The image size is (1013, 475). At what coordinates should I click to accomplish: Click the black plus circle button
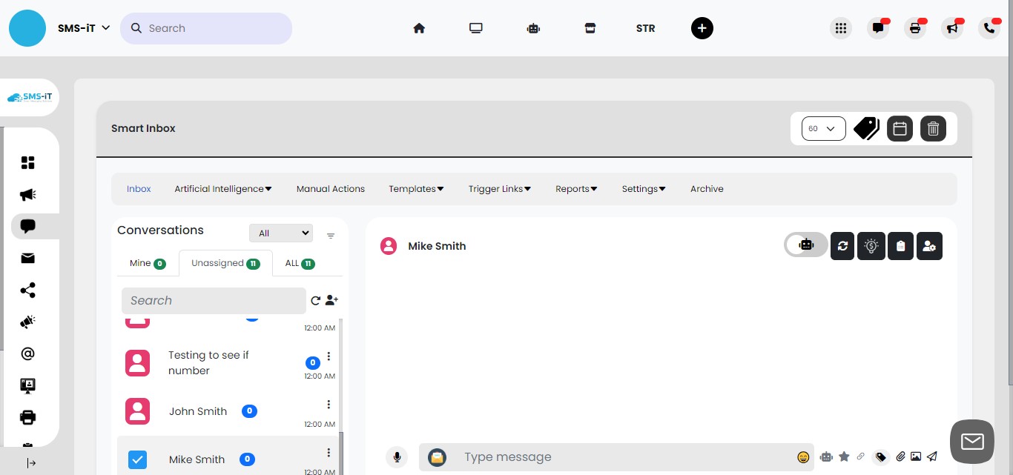click(x=702, y=28)
